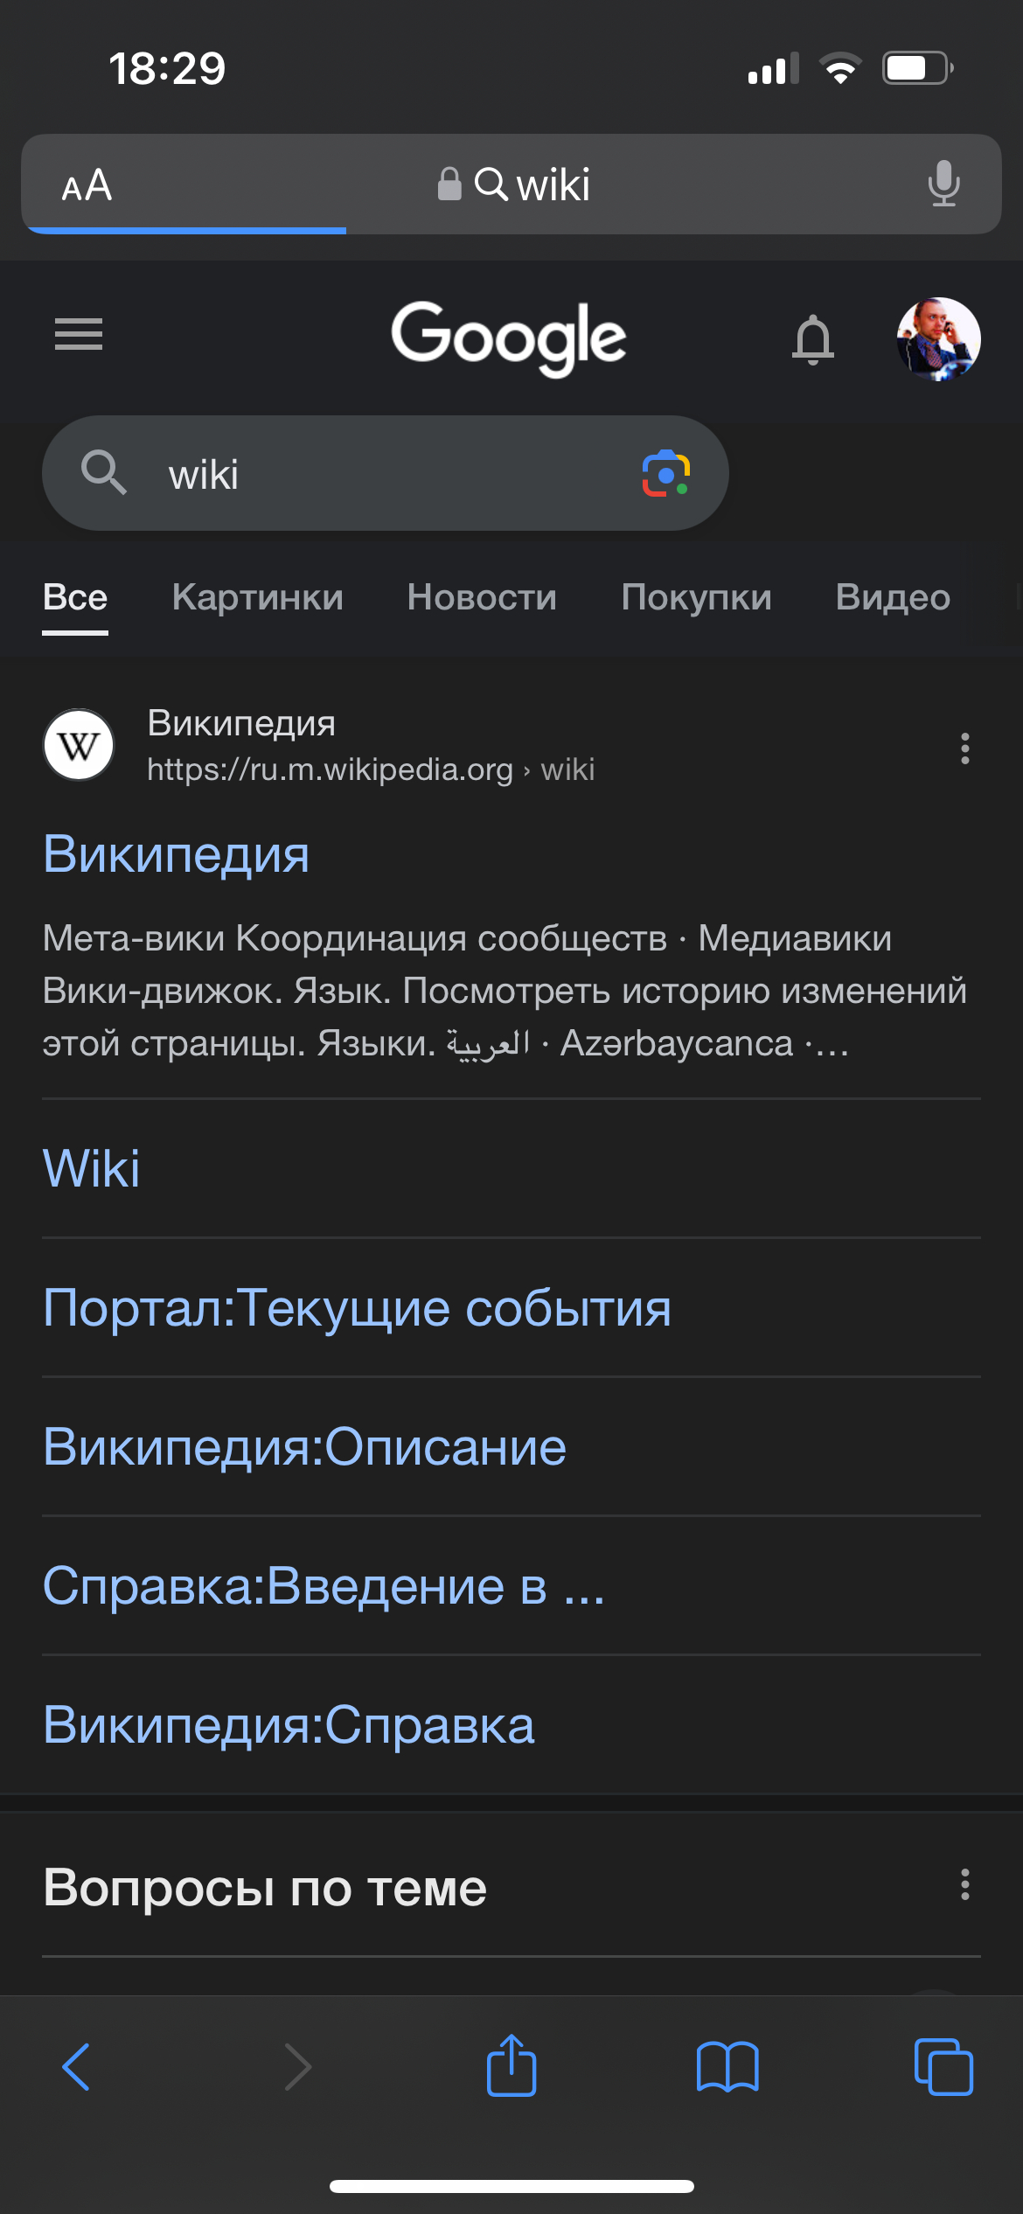Select the Видео search tab
The width and height of the screenshot is (1023, 2214).
click(x=893, y=597)
